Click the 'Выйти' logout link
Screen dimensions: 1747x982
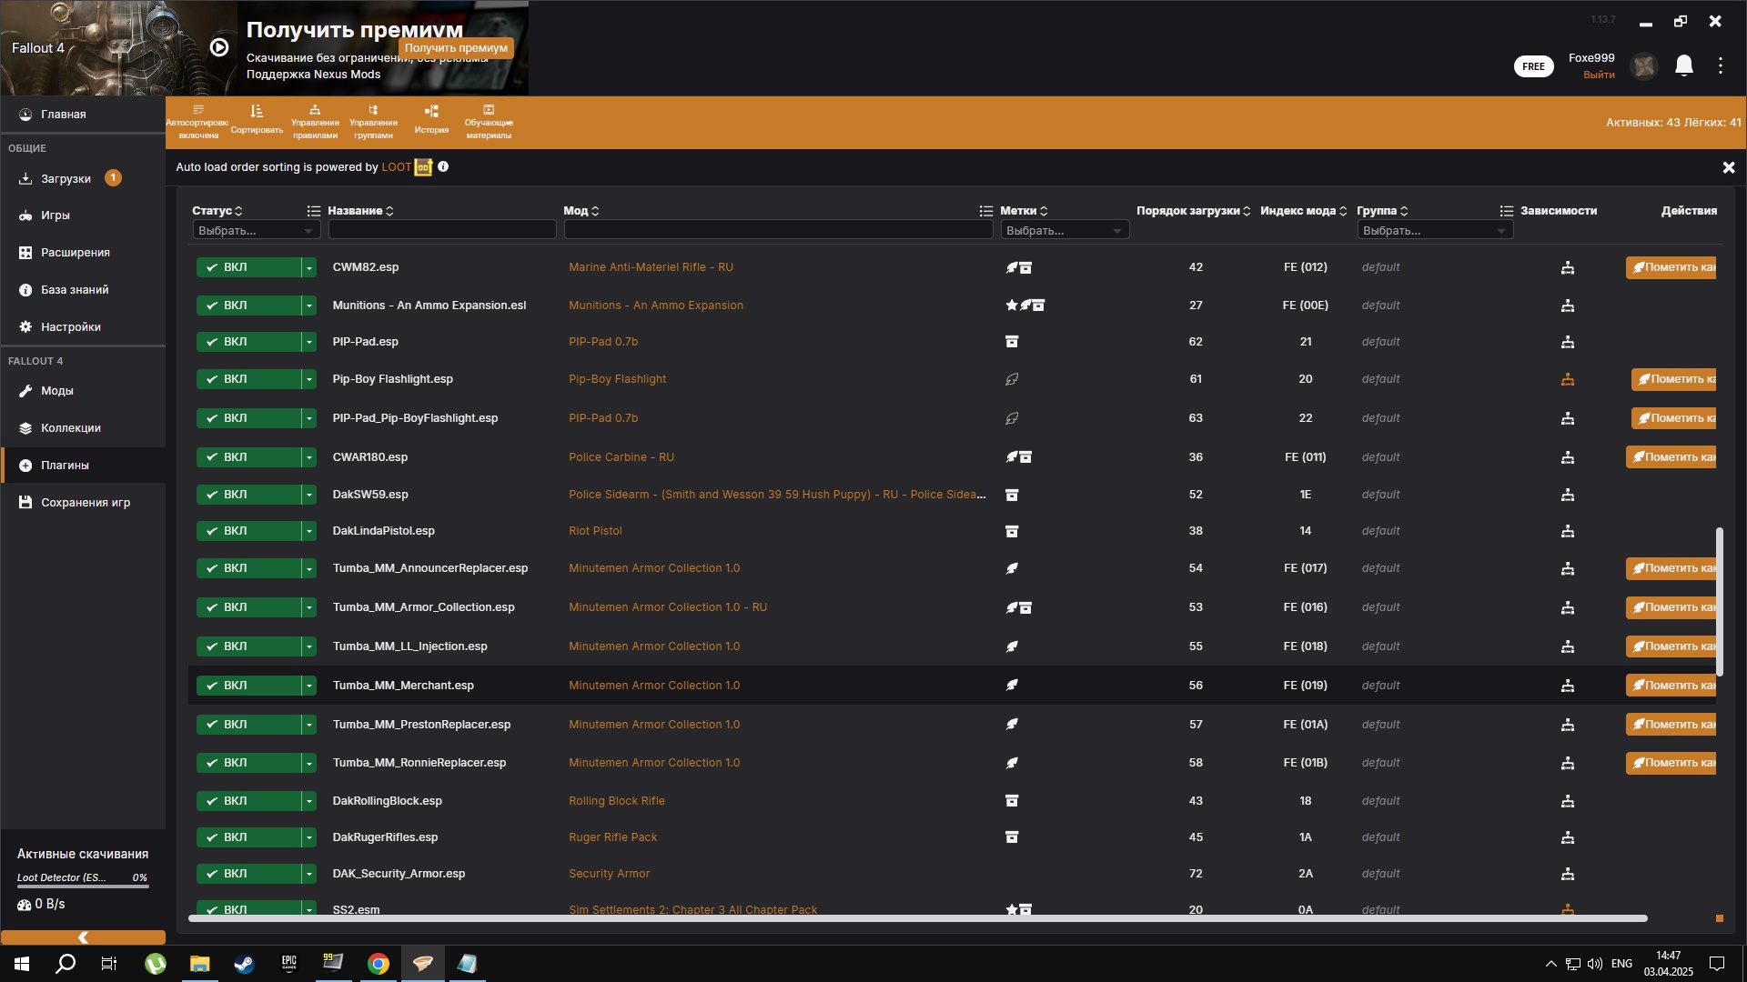point(1598,75)
